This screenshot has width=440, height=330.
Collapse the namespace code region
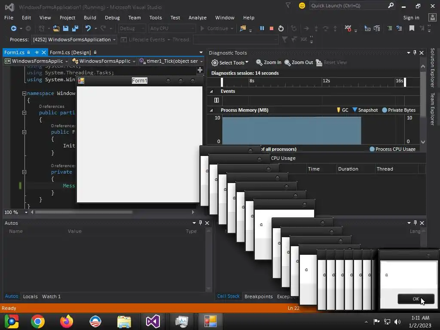pyautogui.click(x=24, y=93)
